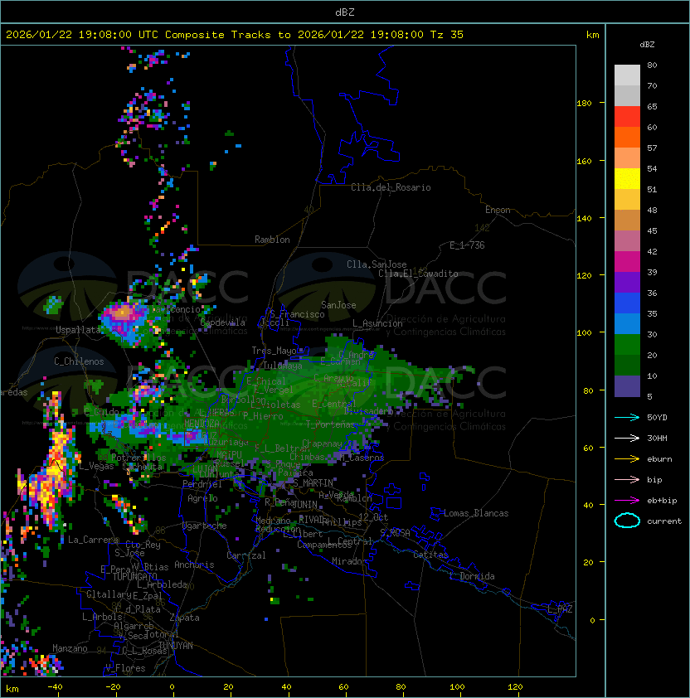Click the magenta eb+bip arrow in legend

pos(627,501)
